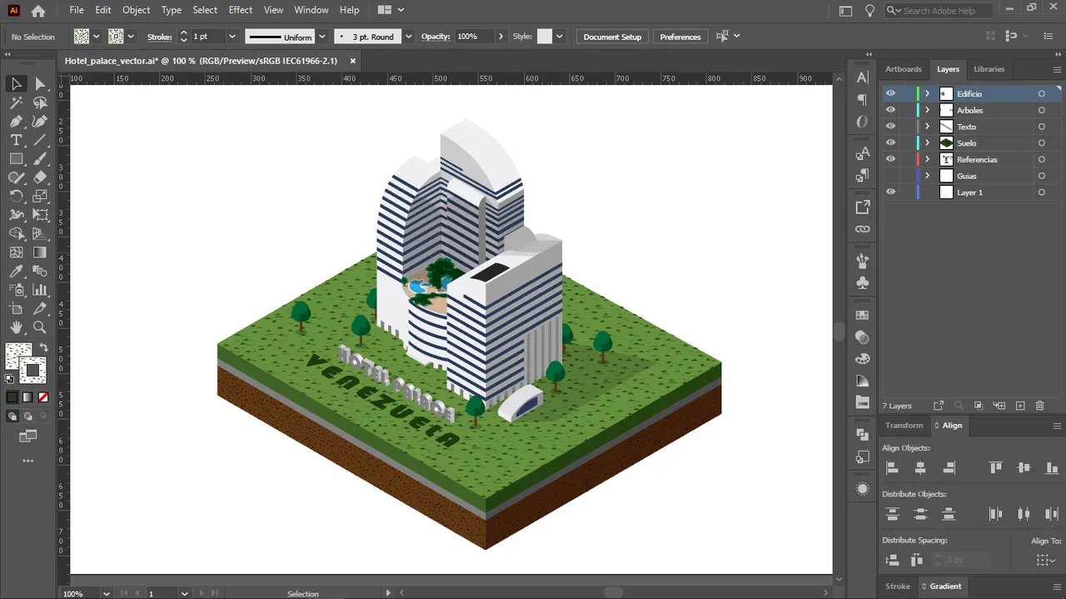Set paint to None in toolbar

point(43,397)
